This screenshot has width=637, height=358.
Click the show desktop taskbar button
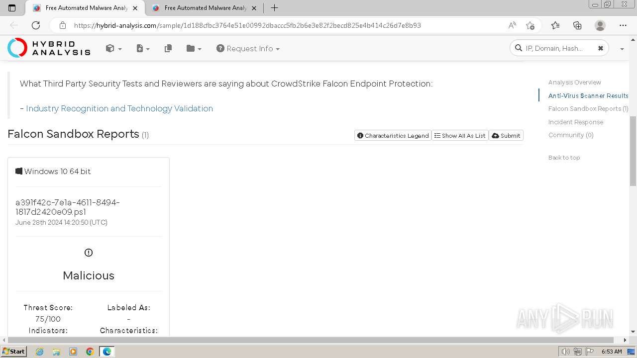[632, 352]
